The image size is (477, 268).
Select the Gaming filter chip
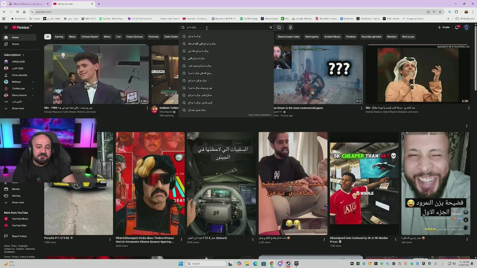59,36
